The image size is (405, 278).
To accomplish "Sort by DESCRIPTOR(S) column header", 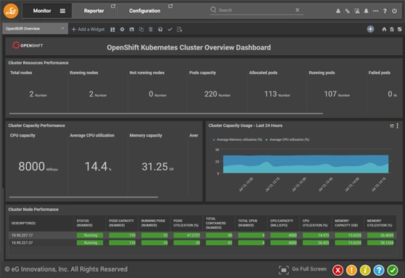I will pyautogui.click(x=23, y=223).
